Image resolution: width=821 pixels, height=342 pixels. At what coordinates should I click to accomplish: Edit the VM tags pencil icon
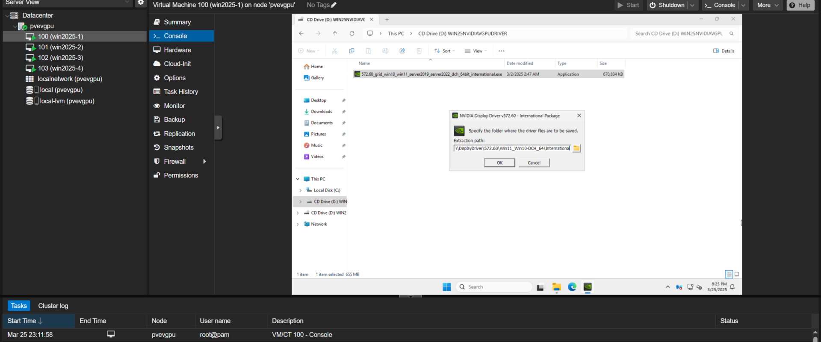pyautogui.click(x=334, y=5)
